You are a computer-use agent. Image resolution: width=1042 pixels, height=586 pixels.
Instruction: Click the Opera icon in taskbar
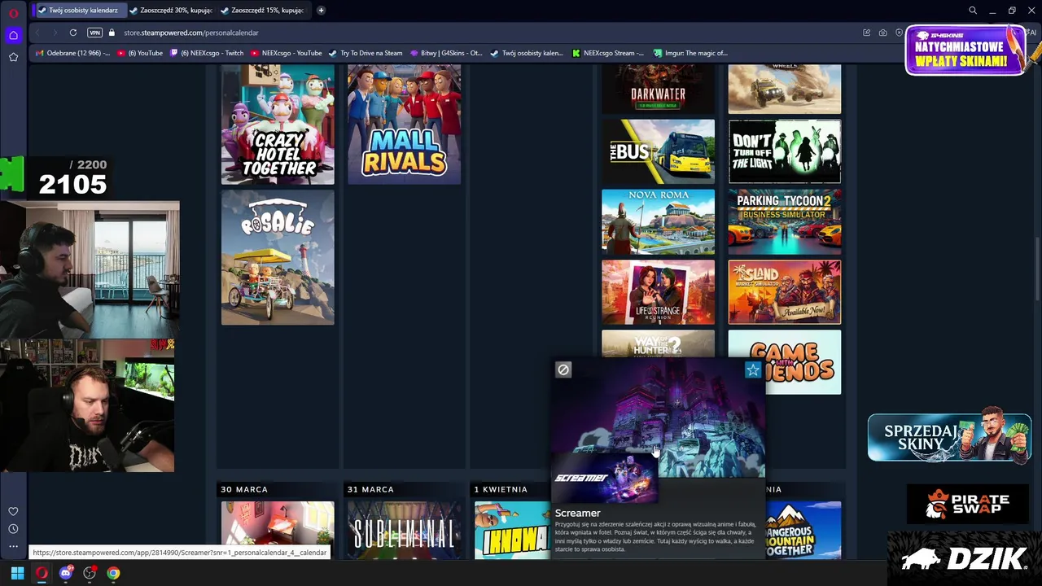(42, 573)
